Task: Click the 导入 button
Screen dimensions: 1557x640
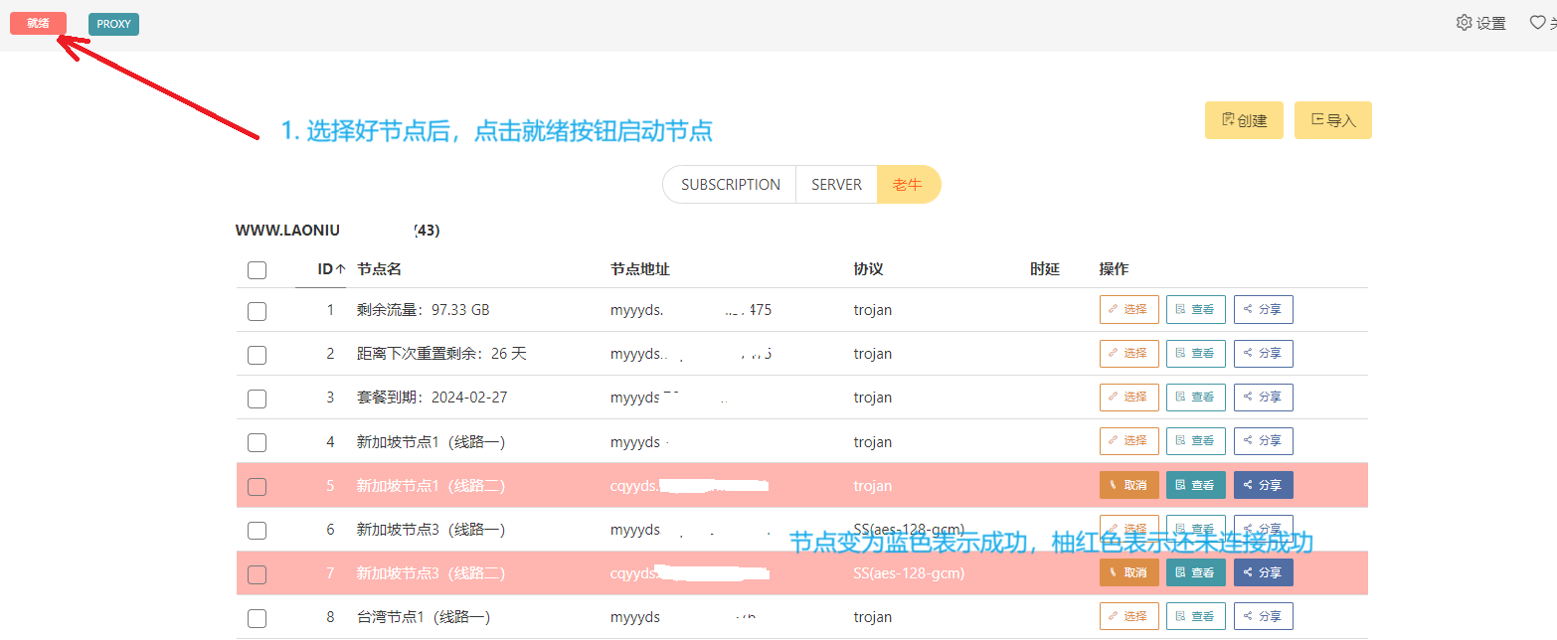Action: 1332,120
